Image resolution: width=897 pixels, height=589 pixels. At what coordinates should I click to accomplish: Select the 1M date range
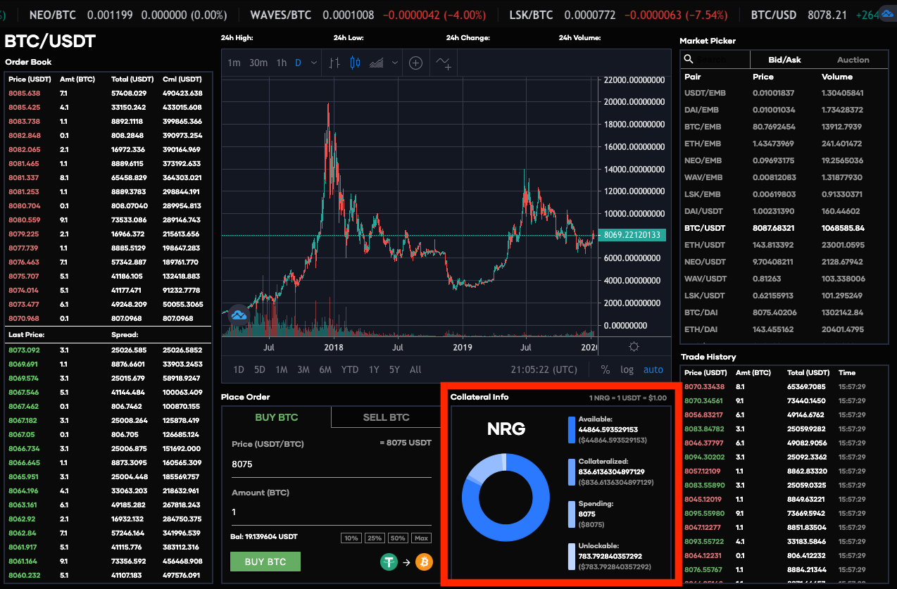(281, 369)
